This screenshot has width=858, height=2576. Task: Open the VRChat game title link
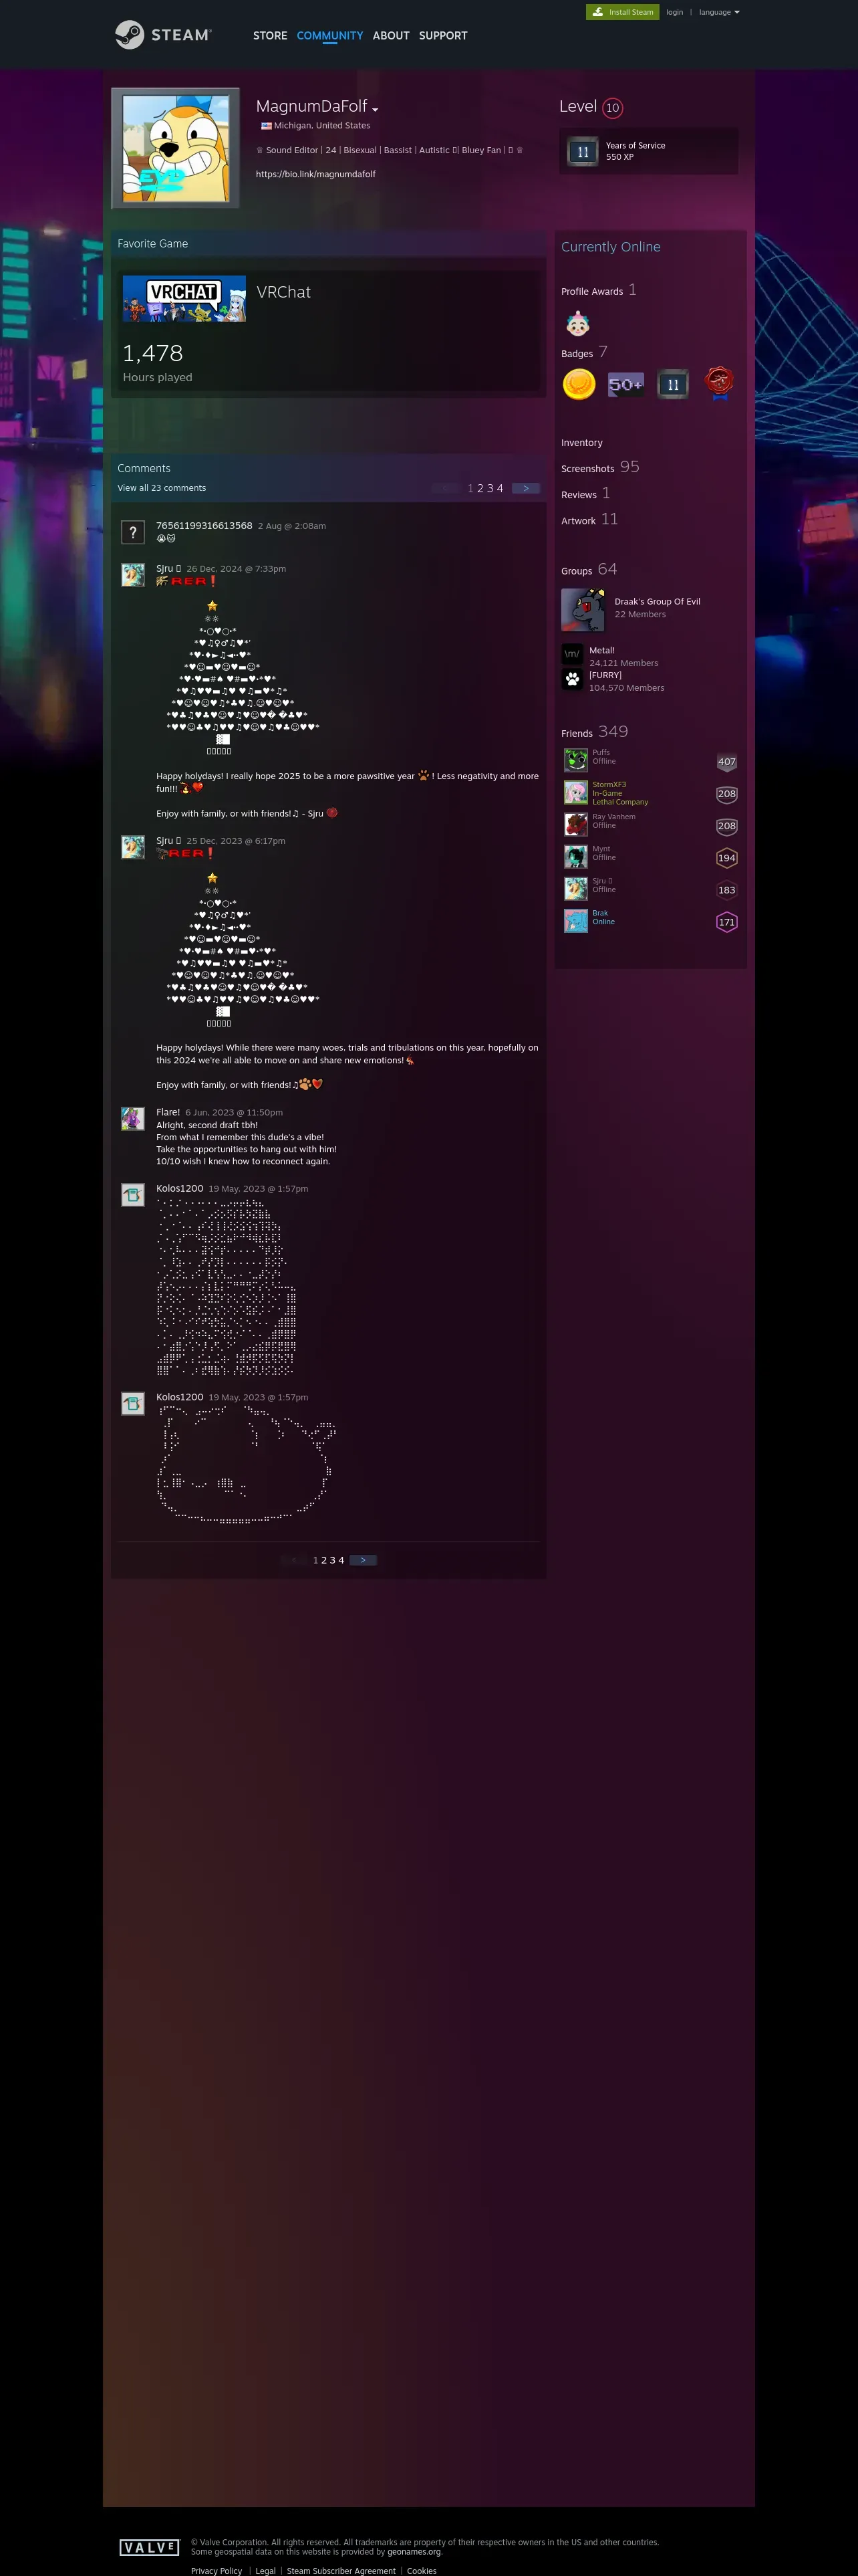(x=284, y=292)
